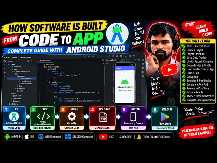Click the three-dot options icon in Project panel header

(x=35, y=61)
